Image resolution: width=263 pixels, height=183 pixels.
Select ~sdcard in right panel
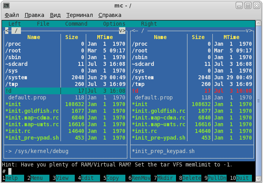(192, 64)
